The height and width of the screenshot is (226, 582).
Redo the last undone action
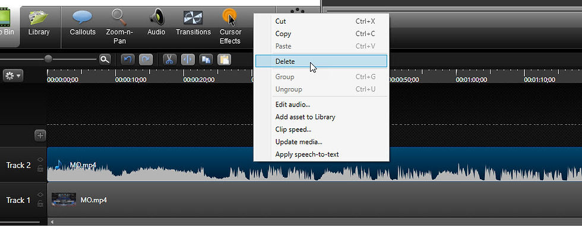pyautogui.click(x=145, y=59)
